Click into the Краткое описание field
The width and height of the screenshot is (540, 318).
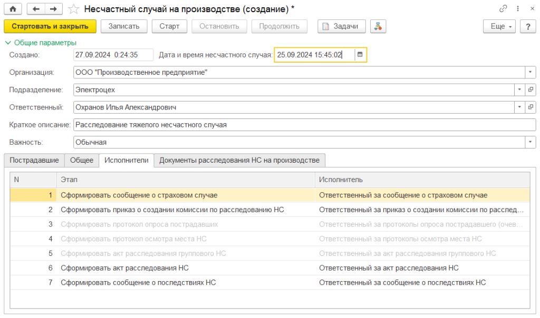coord(304,125)
